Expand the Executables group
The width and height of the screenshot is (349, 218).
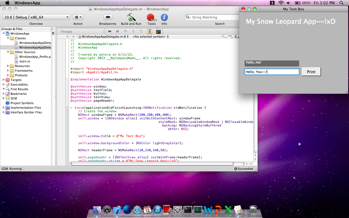[4, 84]
